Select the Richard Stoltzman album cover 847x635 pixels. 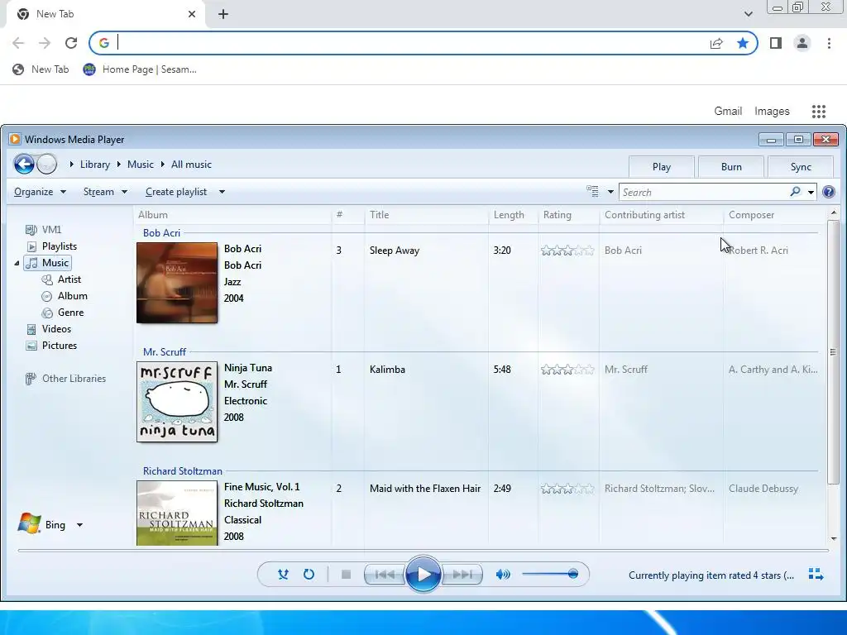coord(177,513)
